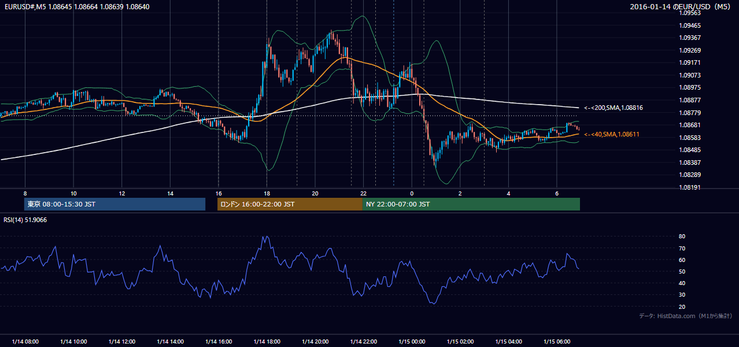This screenshot has width=739, height=347.
Task: Click the hour label 22 below the price chart
Action: point(363,193)
